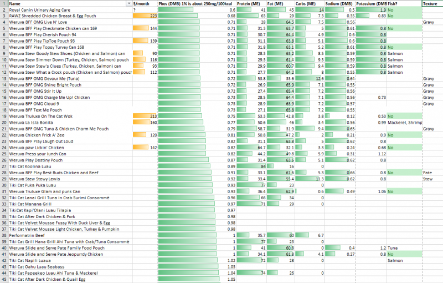Click the Texture column header cell
This screenshot has width=443, height=283.
pyautogui.click(x=430, y=3)
